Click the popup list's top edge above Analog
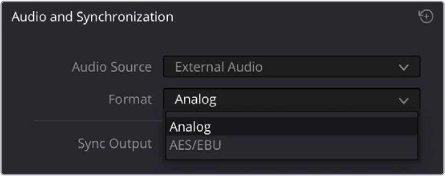This screenshot has height=176, width=445. tap(292, 114)
